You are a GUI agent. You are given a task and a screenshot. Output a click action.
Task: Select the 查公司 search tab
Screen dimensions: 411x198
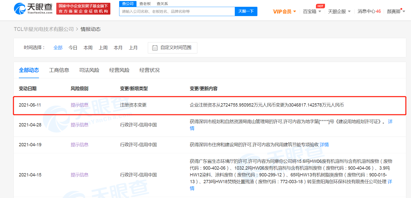pos(128,4)
